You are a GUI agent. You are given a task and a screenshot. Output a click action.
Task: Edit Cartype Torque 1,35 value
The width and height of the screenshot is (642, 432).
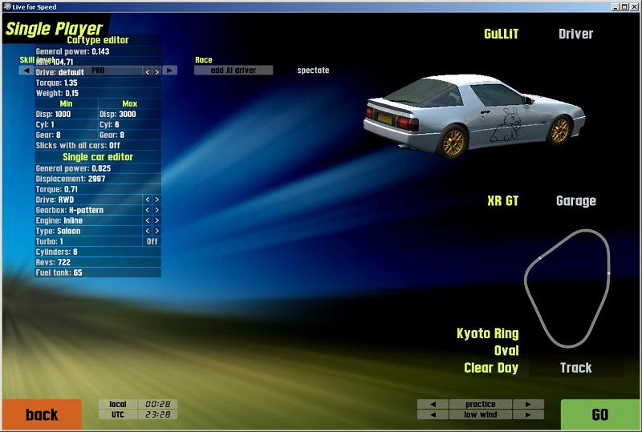tap(98, 83)
